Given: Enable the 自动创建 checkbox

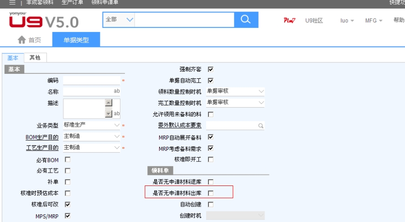Looking at the screenshot, I should click(211, 204).
